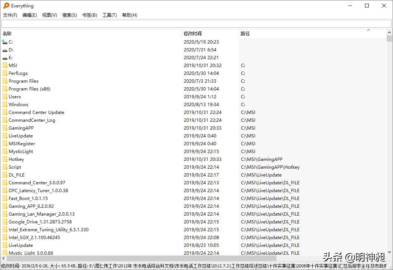This screenshot has width=393, height=270.
Task: Open the 搜索(S) menu
Action: pyautogui.click(x=69, y=15)
